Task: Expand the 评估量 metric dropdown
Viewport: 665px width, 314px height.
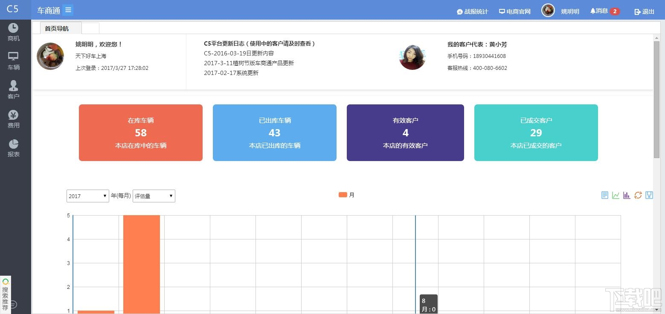Action: pyautogui.click(x=154, y=196)
